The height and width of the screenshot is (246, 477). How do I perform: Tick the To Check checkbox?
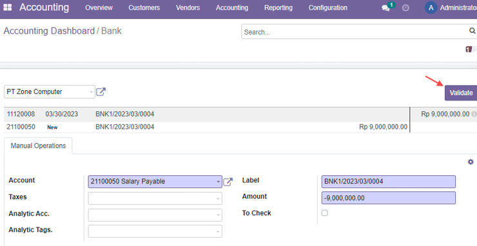(x=325, y=213)
